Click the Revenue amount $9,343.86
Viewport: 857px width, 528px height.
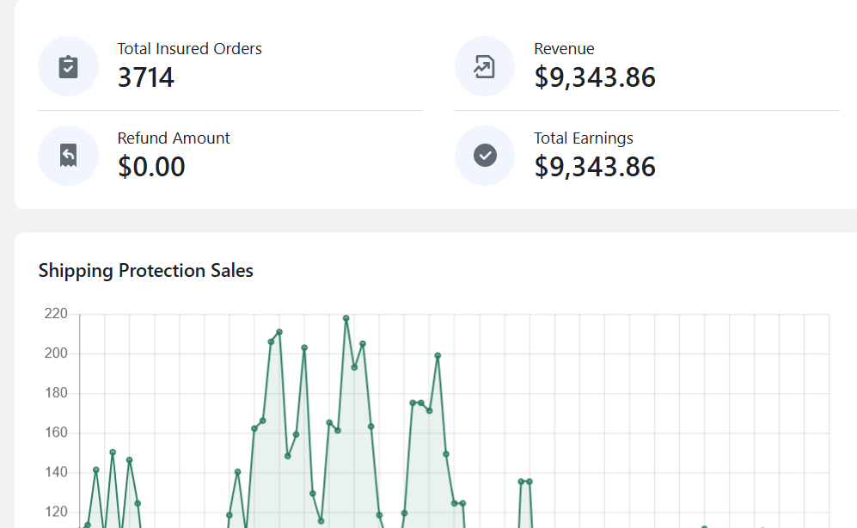pyautogui.click(x=595, y=77)
